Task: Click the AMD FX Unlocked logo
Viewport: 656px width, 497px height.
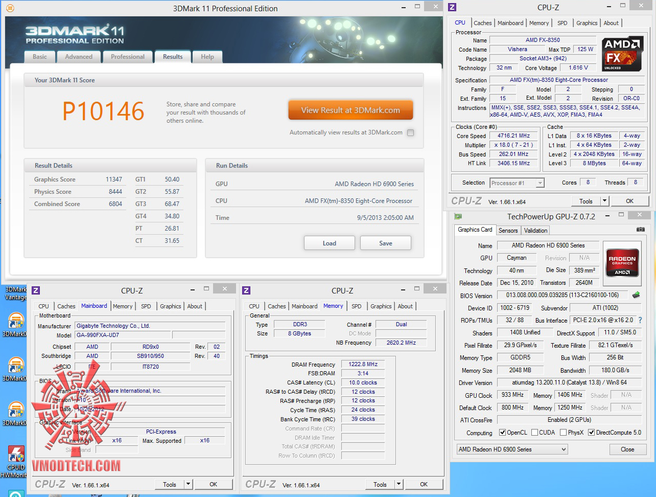Action: [621, 54]
